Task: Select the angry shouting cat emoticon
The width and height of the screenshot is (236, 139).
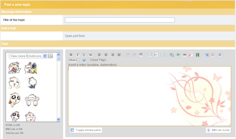Action: tap(14, 68)
